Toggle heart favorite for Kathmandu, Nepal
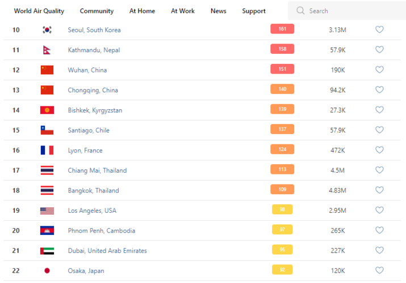The height and width of the screenshot is (283, 406). click(379, 50)
